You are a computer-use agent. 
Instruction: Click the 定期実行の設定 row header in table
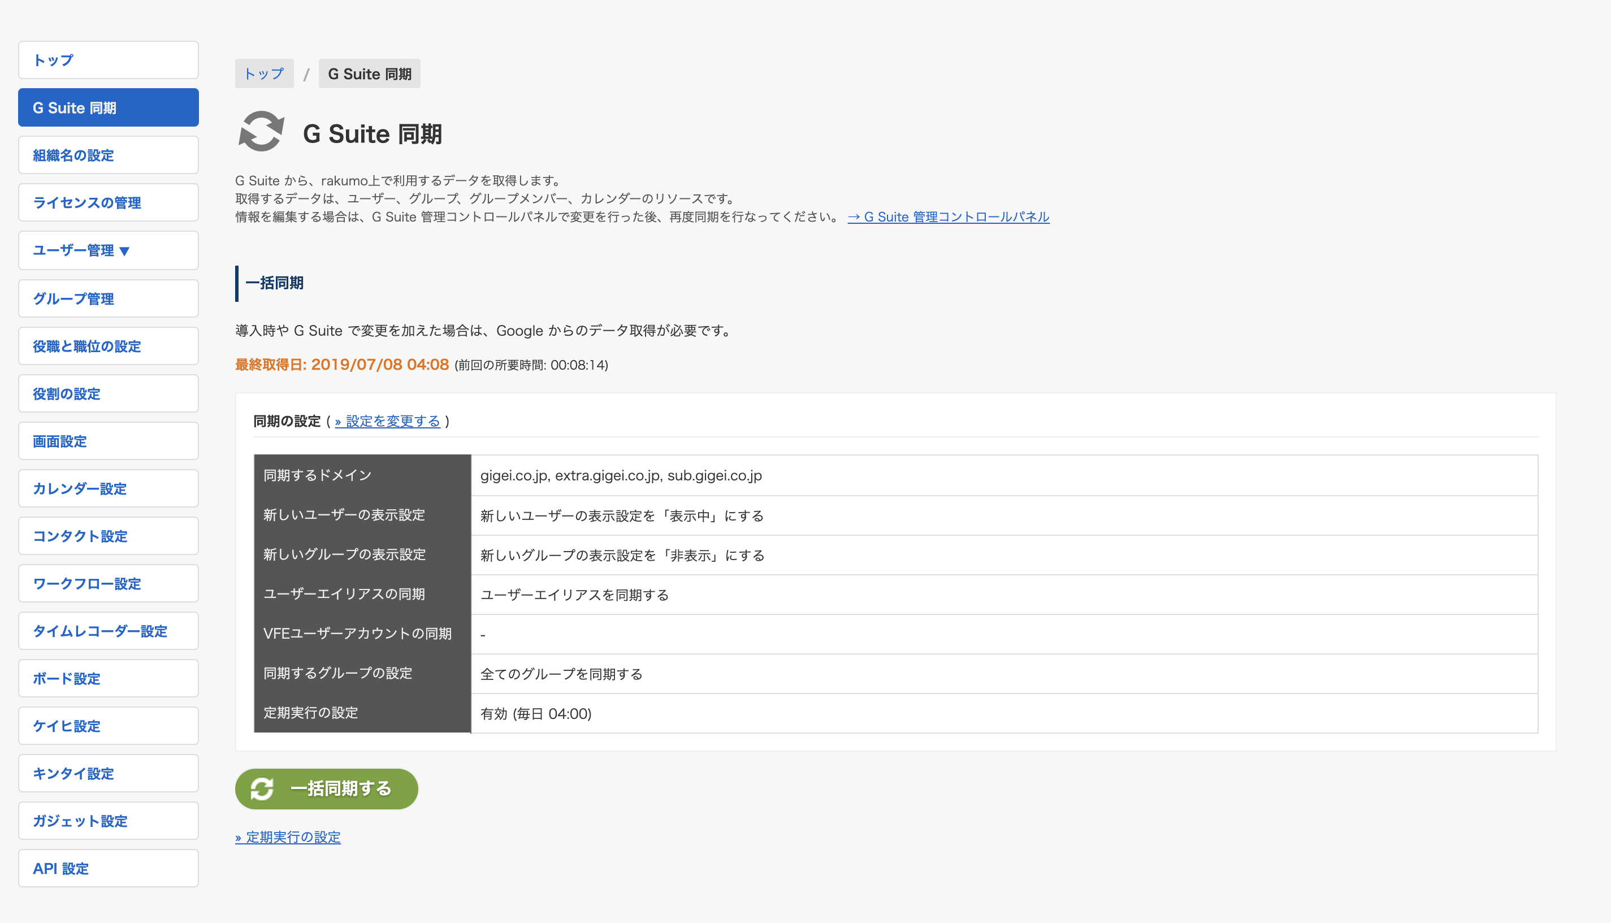click(363, 713)
